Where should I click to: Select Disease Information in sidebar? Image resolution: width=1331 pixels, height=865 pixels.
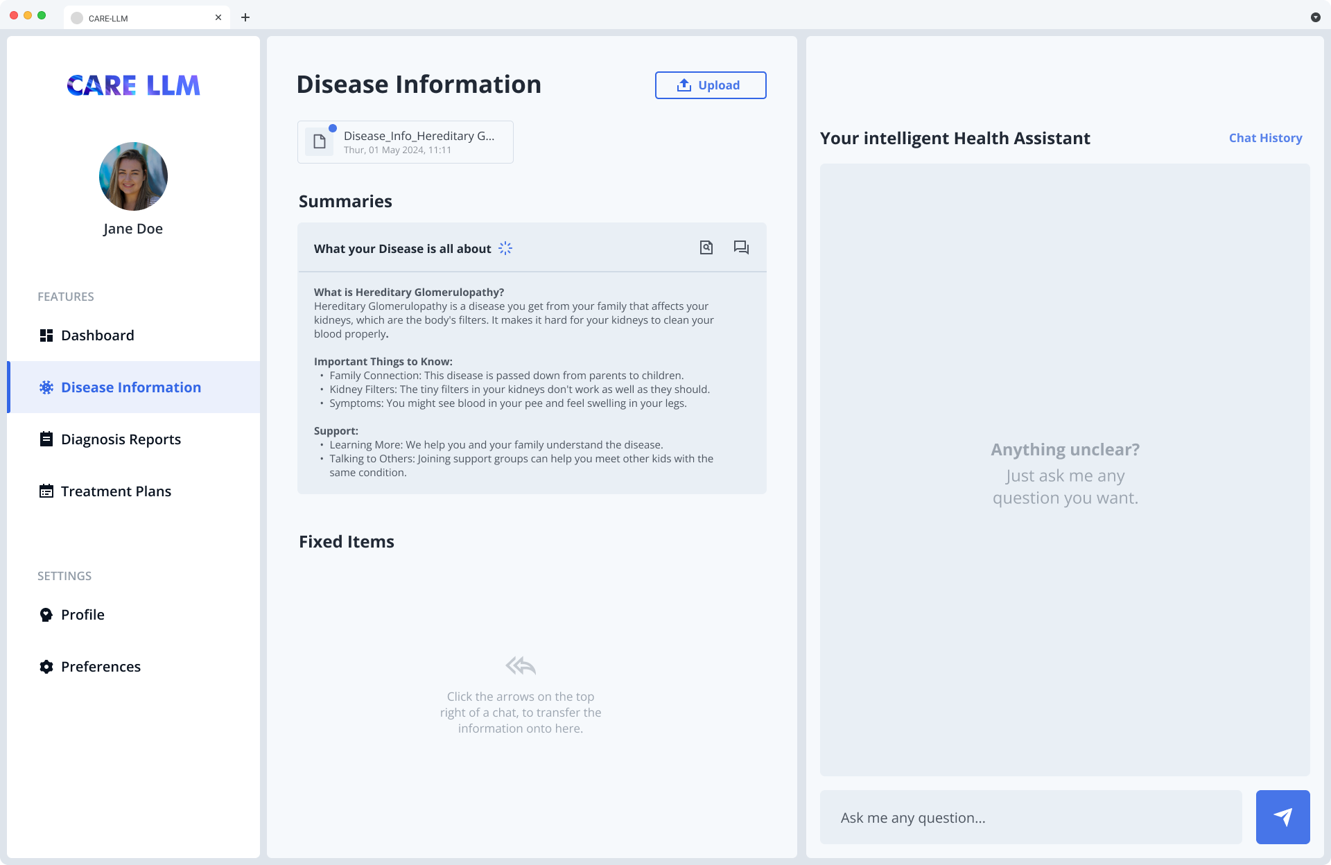point(133,387)
